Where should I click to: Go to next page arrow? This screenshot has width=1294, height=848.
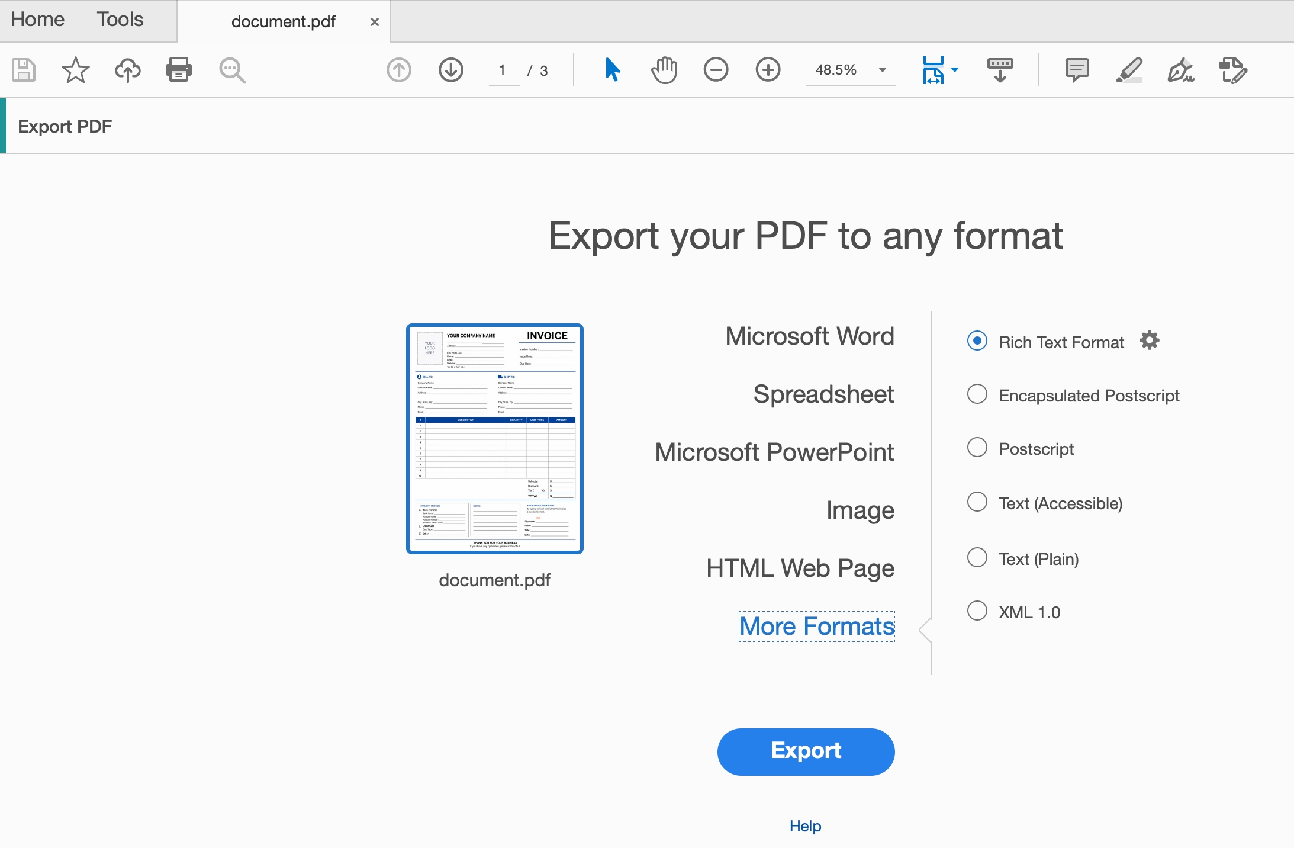pyautogui.click(x=451, y=70)
